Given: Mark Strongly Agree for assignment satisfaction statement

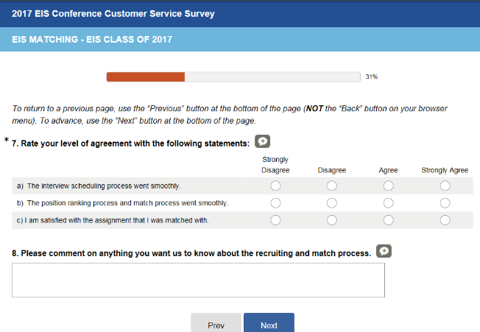Looking at the screenshot, I should coord(445,220).
